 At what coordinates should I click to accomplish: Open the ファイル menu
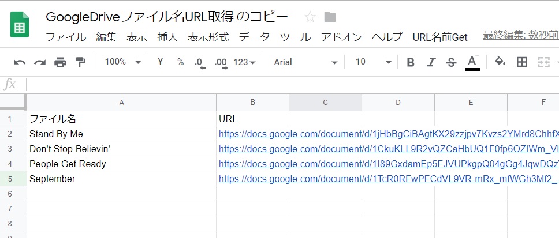point(66,37)
